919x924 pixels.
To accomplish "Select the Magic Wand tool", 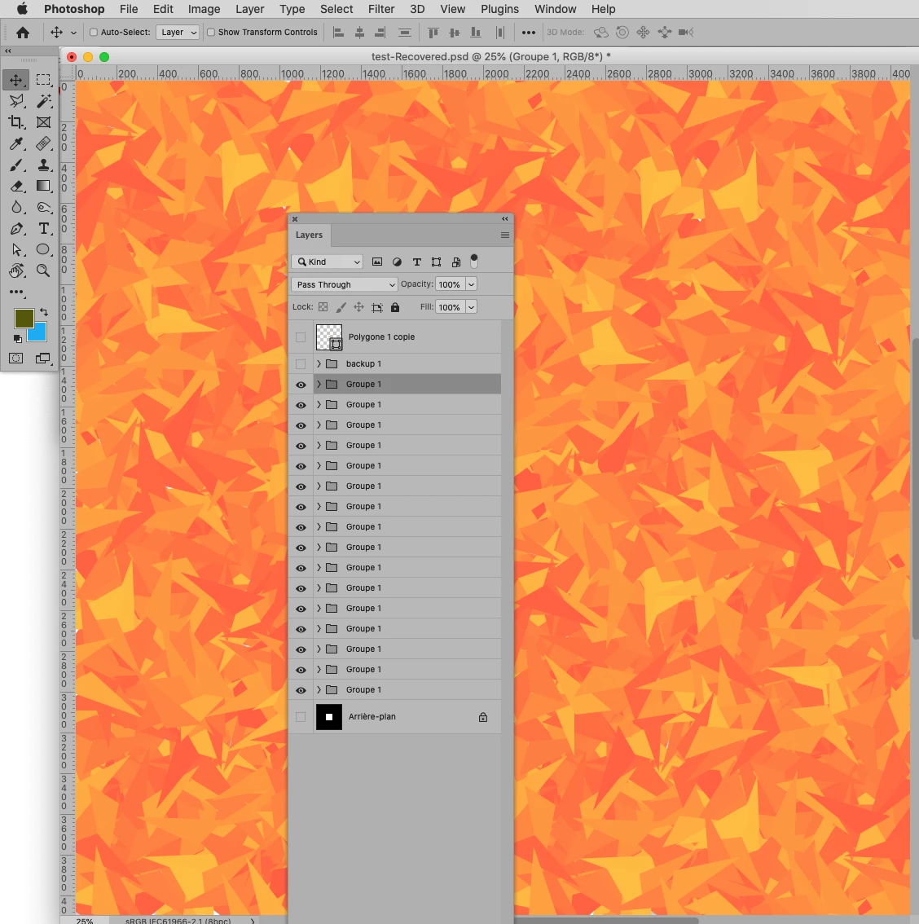I will pos(44,101).
